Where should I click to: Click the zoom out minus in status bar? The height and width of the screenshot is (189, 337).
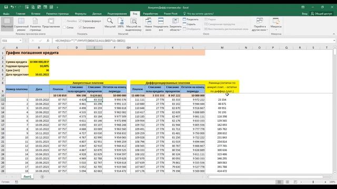(x=301, y=182)
